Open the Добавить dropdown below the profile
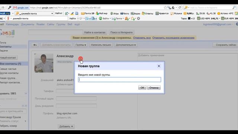The height and width of the screenshot is (134, 238). pyautogui.click(x=66, y=127)
